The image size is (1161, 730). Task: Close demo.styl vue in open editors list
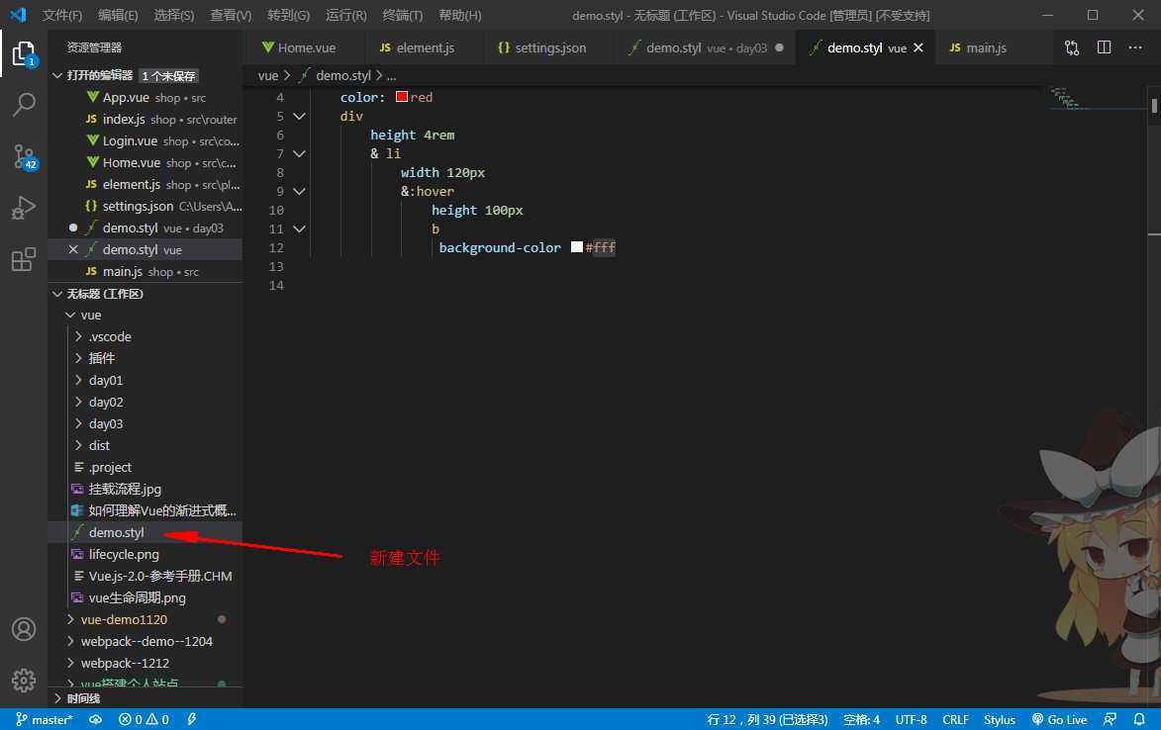point(73,249)
